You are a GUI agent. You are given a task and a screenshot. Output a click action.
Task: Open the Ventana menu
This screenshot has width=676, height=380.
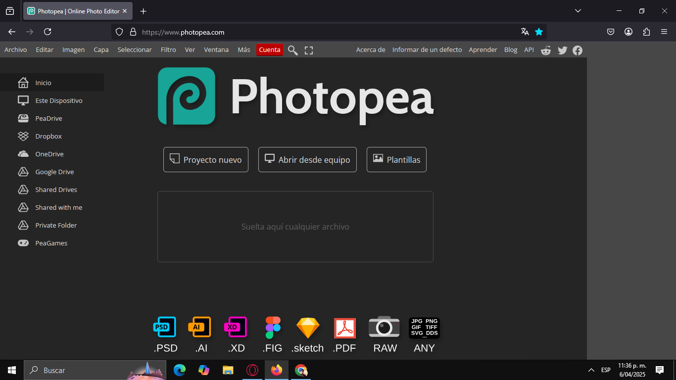coord(216,49)
